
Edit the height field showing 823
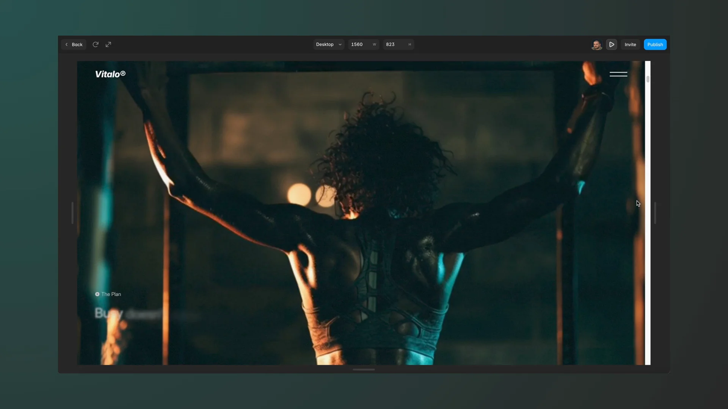(x=398, y=44)
